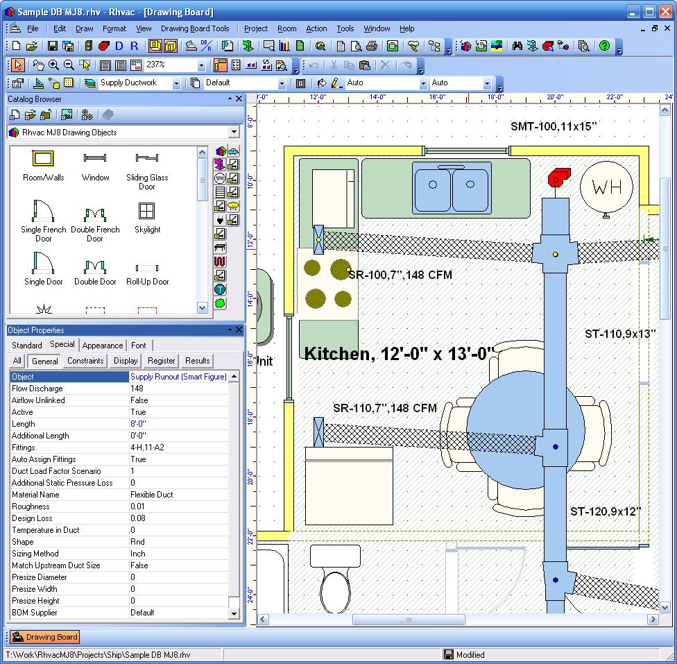Image resolution: width=677 pixels, height=664 pixels.
Task: Open the Drawing Board Tools menu
Action: click(195, 28)
